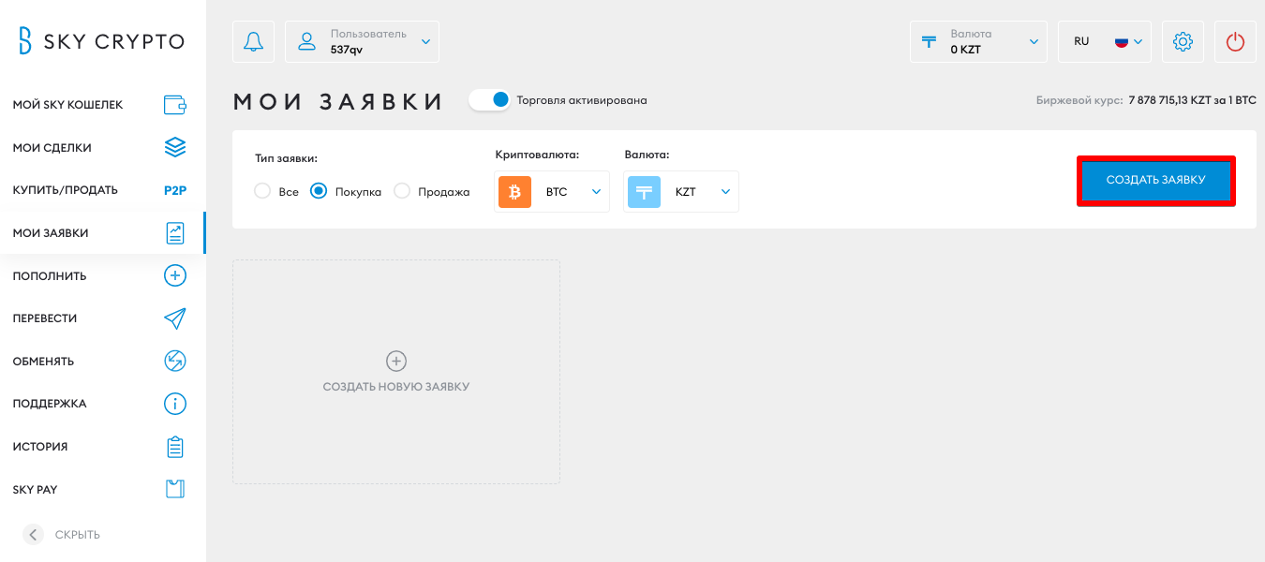The height and width of the screenshot is (562, 1265).
Task: Open the BTC cryptocurrency dropdown
Action: (552, 191)
